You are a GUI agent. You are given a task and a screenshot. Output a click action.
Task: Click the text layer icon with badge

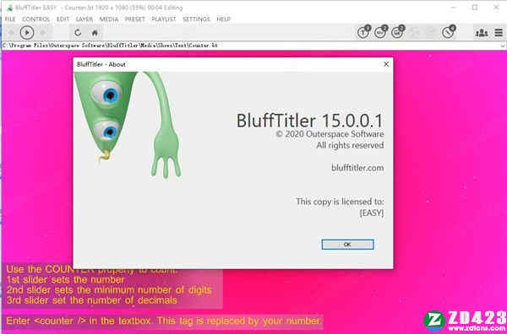click(363, 32)
